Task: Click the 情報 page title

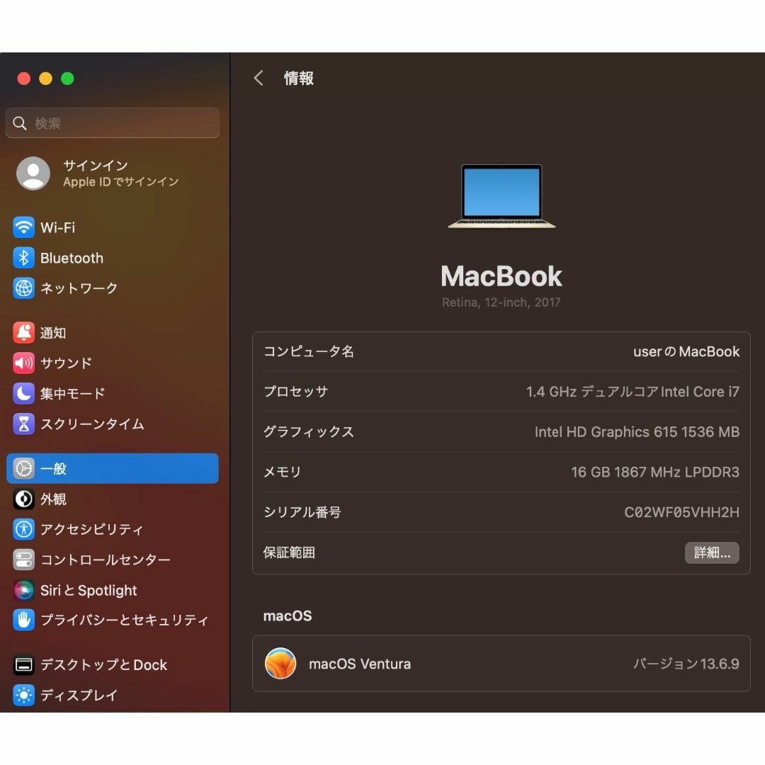Action: pyautogui.click(x=299, y=78)
